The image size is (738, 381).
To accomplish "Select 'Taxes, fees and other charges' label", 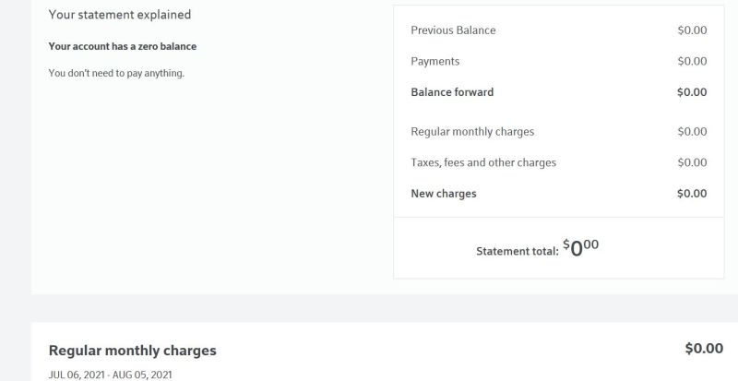I will pyautogui.click(x=483, y=163).
